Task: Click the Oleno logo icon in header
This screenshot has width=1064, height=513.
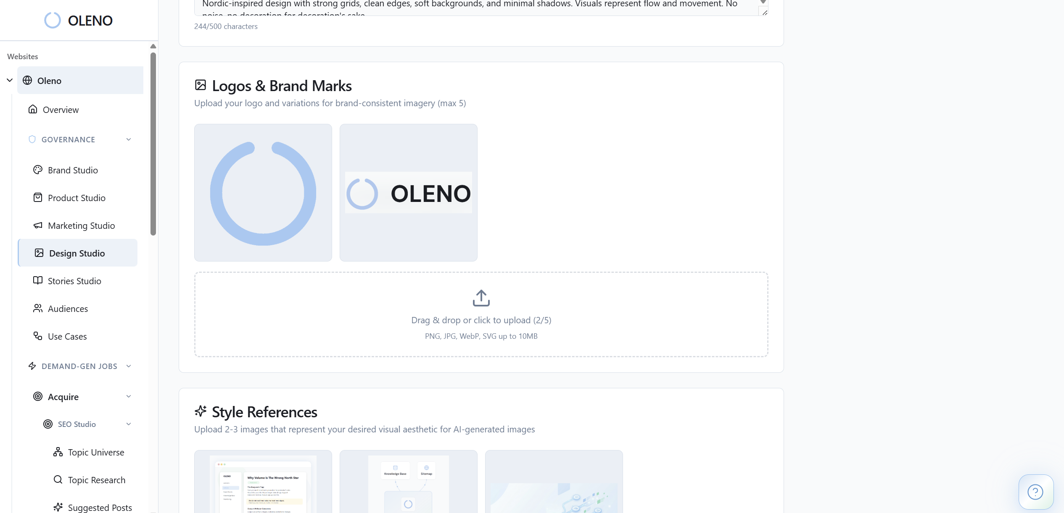Action: pyautogui.click(x=53, y=20)
